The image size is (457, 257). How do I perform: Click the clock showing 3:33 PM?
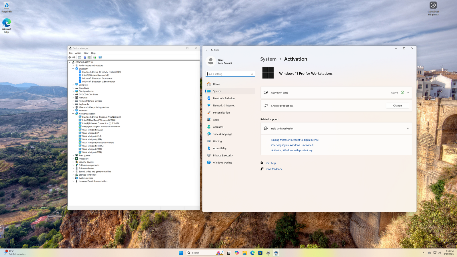[448, 253]
